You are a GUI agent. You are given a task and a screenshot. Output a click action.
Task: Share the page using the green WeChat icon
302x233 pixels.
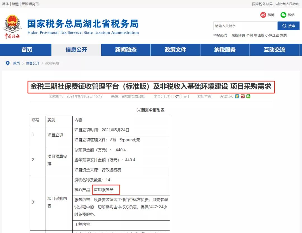click(248, 96)
